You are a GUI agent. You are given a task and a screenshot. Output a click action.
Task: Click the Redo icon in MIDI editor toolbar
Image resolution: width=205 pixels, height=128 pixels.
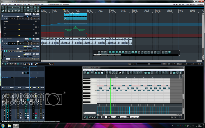tap(123, 73)
